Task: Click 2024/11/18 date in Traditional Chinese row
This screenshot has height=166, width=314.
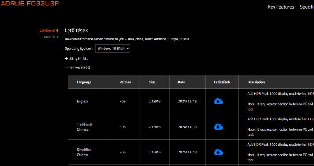Action: [x=187, y=127]
